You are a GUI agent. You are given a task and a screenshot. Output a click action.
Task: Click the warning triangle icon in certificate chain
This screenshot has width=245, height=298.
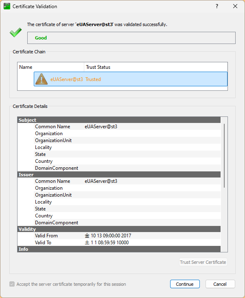click(x=42, y=79)
